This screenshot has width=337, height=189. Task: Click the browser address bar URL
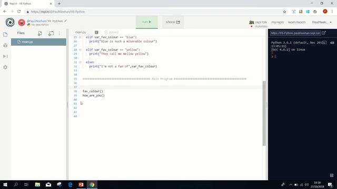click(58, 12)
